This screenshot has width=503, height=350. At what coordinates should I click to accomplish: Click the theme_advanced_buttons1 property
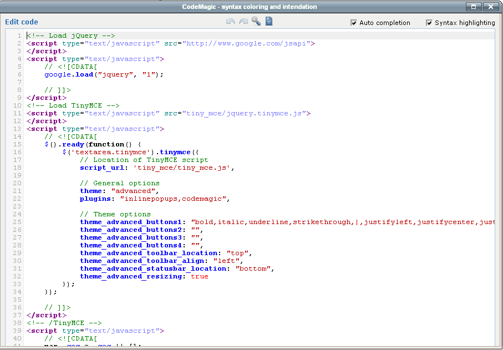point(131,222)
